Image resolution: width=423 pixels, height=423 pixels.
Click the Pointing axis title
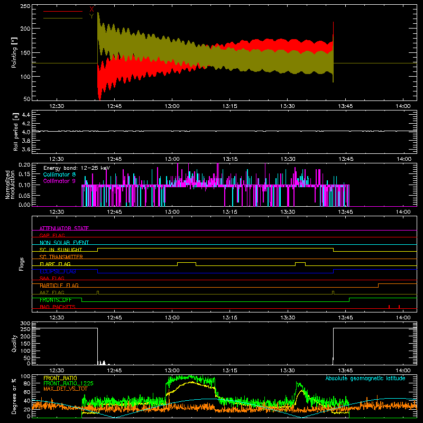[14, 52]
